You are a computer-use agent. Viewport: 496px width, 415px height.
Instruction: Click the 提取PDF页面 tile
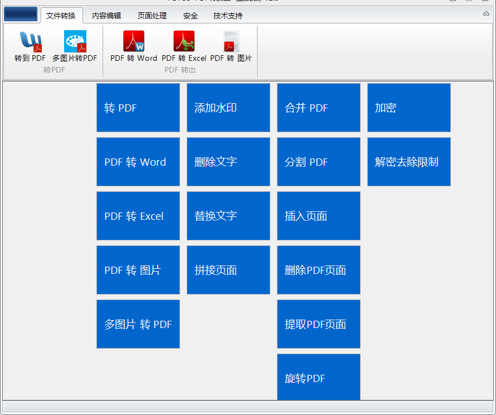[318, 324]
